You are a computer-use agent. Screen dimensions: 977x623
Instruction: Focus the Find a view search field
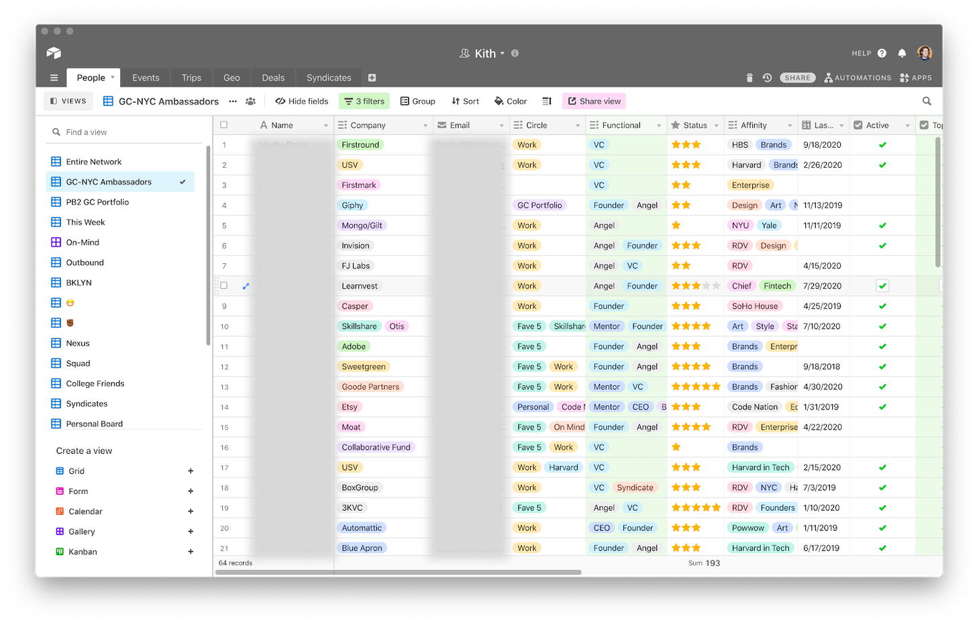(x=124, y=132)
